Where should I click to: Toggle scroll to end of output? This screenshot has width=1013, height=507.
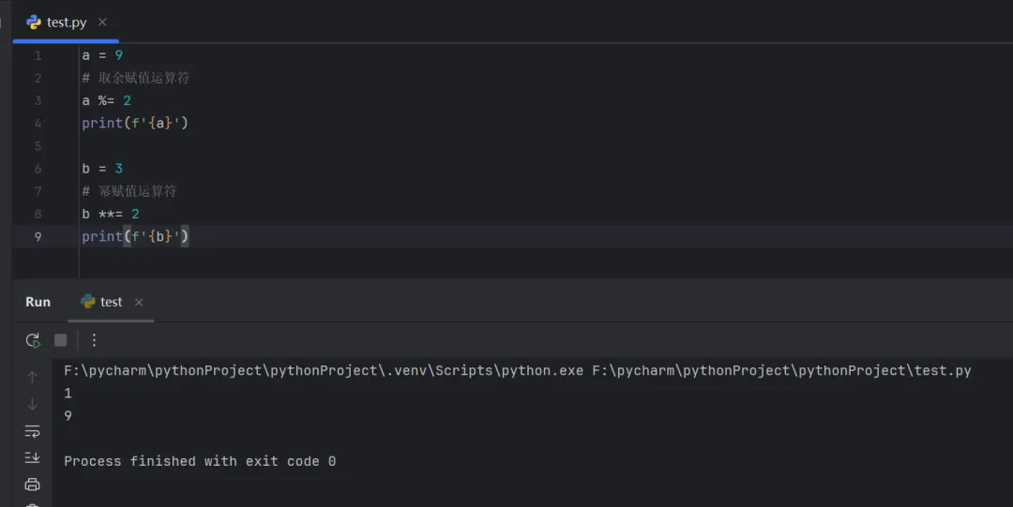(x=33, y=457)
